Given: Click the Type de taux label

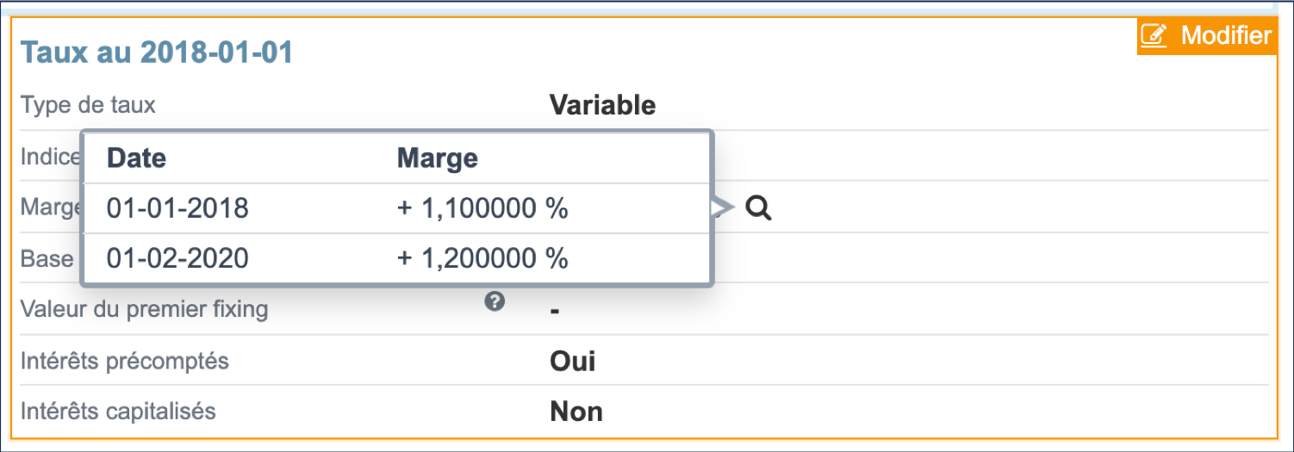Looking at the screenshot, I should 88,105.
